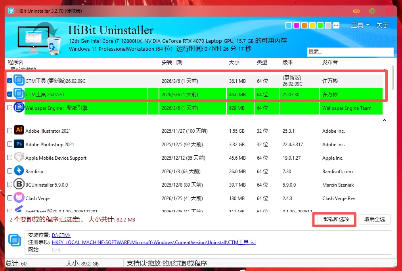Click version 22.4.3.317 cell
The width and height of the screenshot is (402, 271).
click(293, 145)
